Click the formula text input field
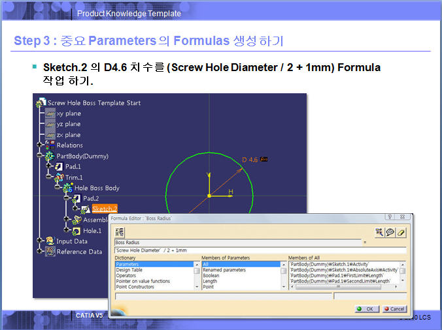Viewport: 442px width, 330px height. [x=260, y=250]
